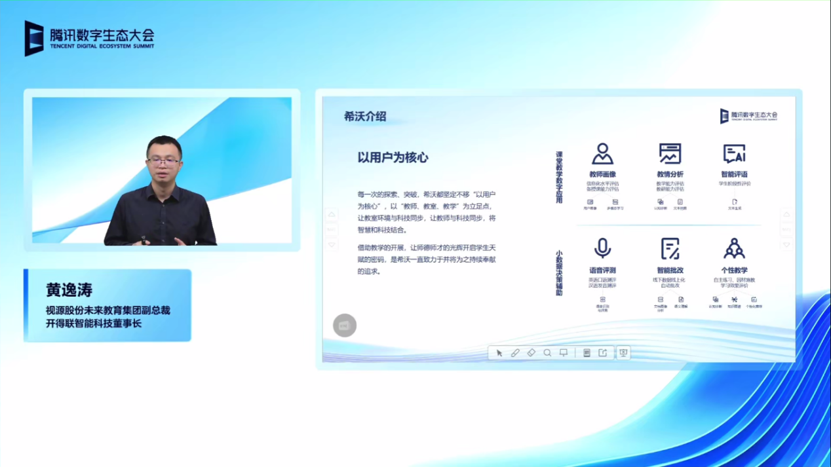The width and height of the screenshot is (831, 467).
Task: Exit presentation with end-show icon
Action: point(623,353)
